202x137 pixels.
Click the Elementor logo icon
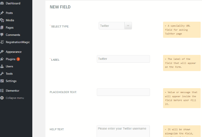2,90
